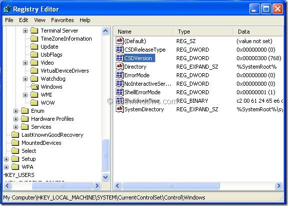Click the CSDReleaseType DWORD icon

tap(120, 49)
